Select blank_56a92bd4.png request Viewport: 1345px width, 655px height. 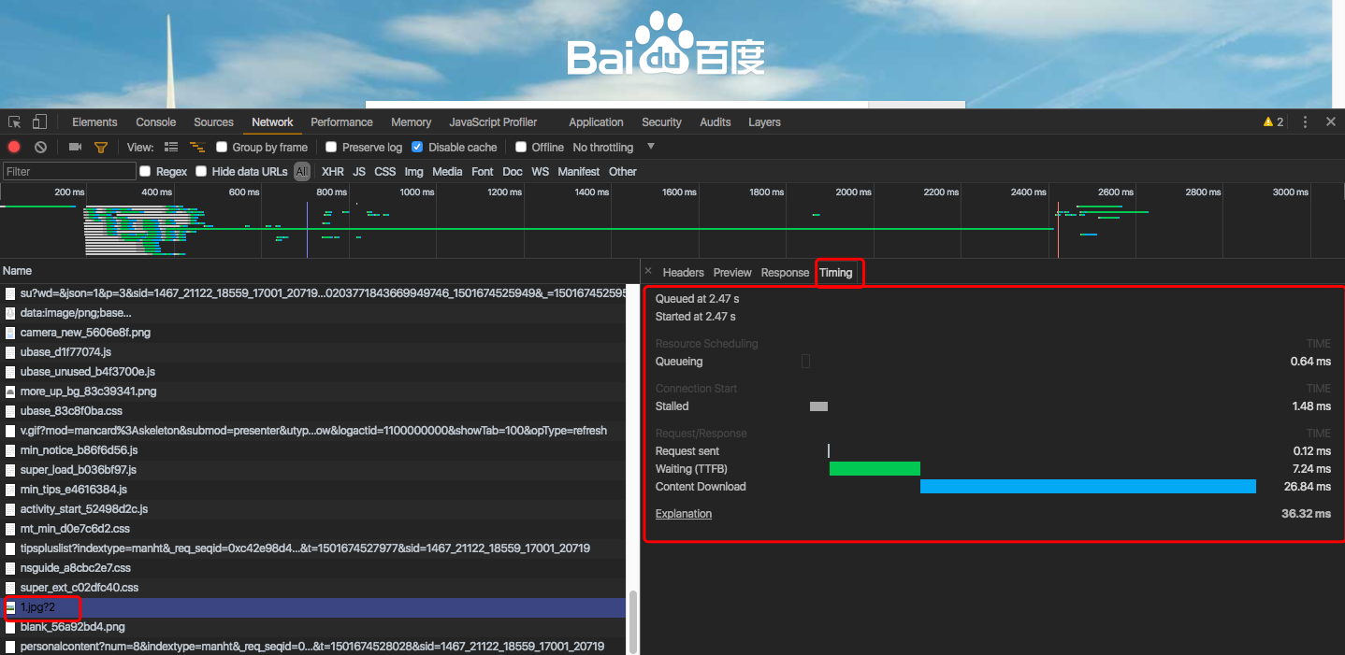(313, 627)
